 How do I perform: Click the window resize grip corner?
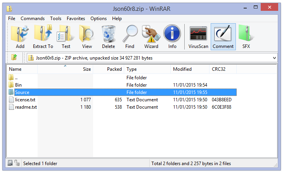(x=275, y=165)
